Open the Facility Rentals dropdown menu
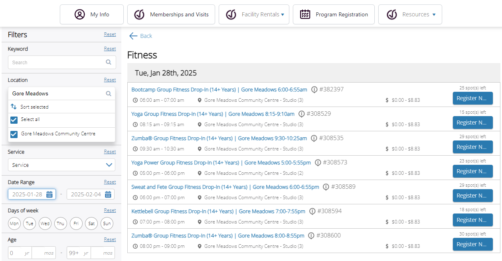The width and height of the screenshot is (502, 261). 254,14
